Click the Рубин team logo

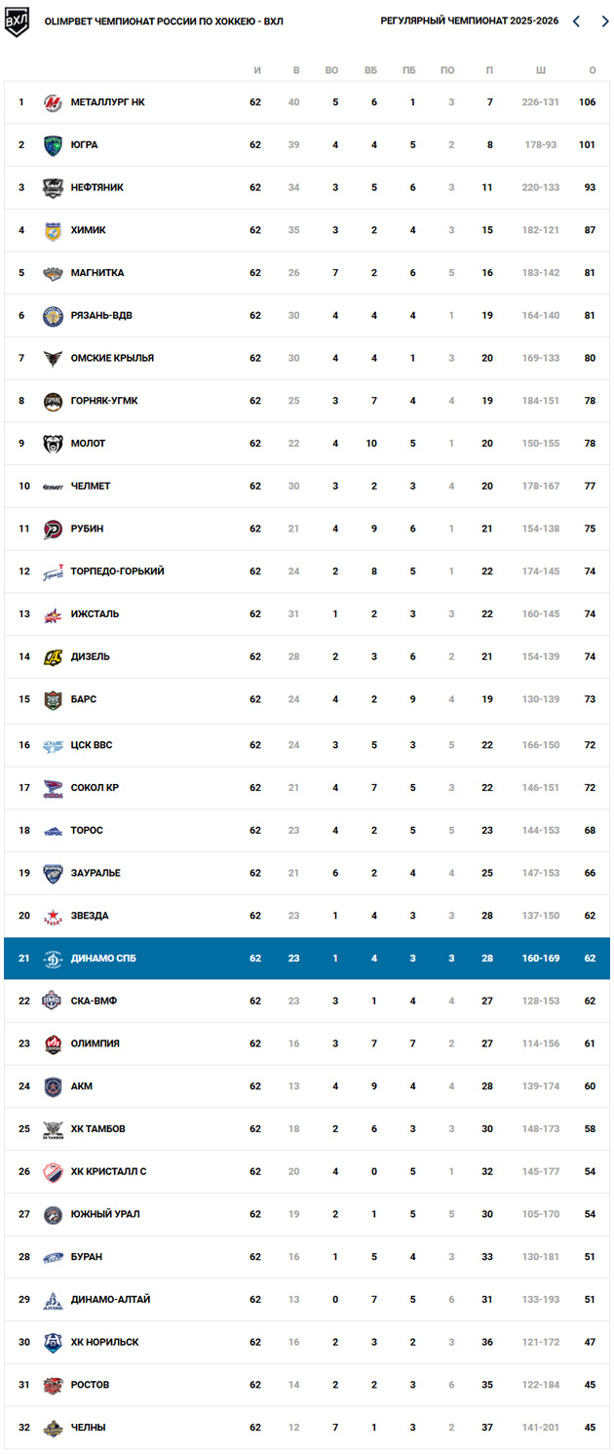tap(53, 530)
